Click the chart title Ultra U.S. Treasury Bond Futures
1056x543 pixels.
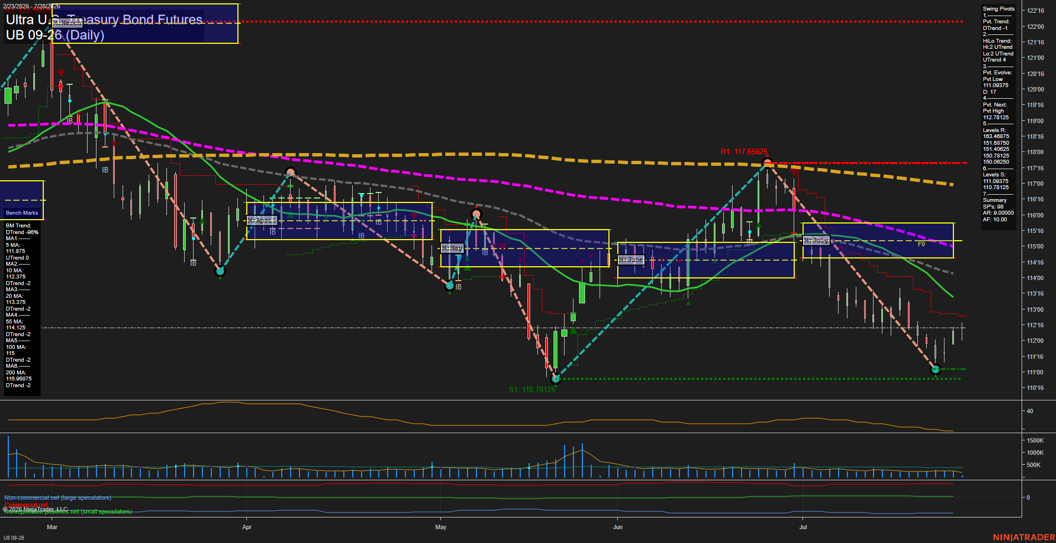click(104, 19)
